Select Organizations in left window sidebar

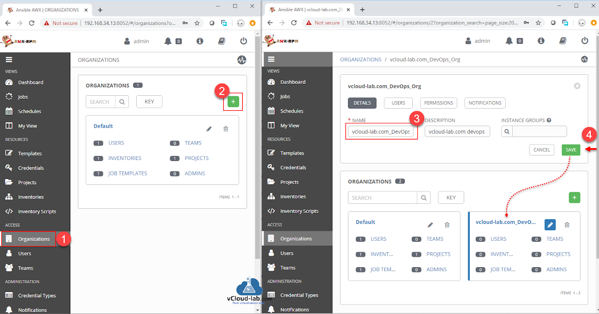tap(35, 239)
